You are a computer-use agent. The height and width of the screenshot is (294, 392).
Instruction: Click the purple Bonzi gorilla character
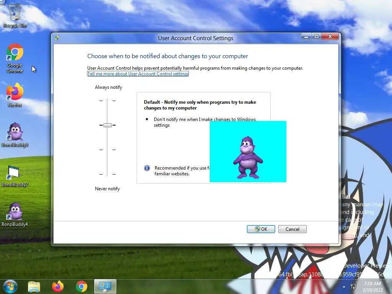[x=248, y=157]
